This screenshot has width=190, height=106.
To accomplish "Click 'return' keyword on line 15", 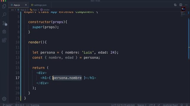I will pos(38,68).
